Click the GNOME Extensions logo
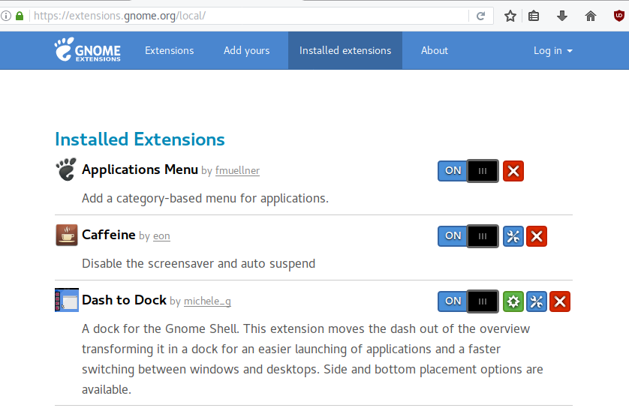This screenshot has height=408, width=629. point(87,50)
